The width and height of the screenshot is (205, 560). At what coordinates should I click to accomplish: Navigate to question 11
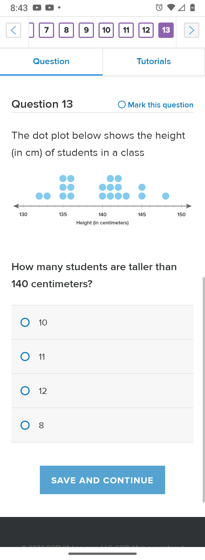coord(126,30)
